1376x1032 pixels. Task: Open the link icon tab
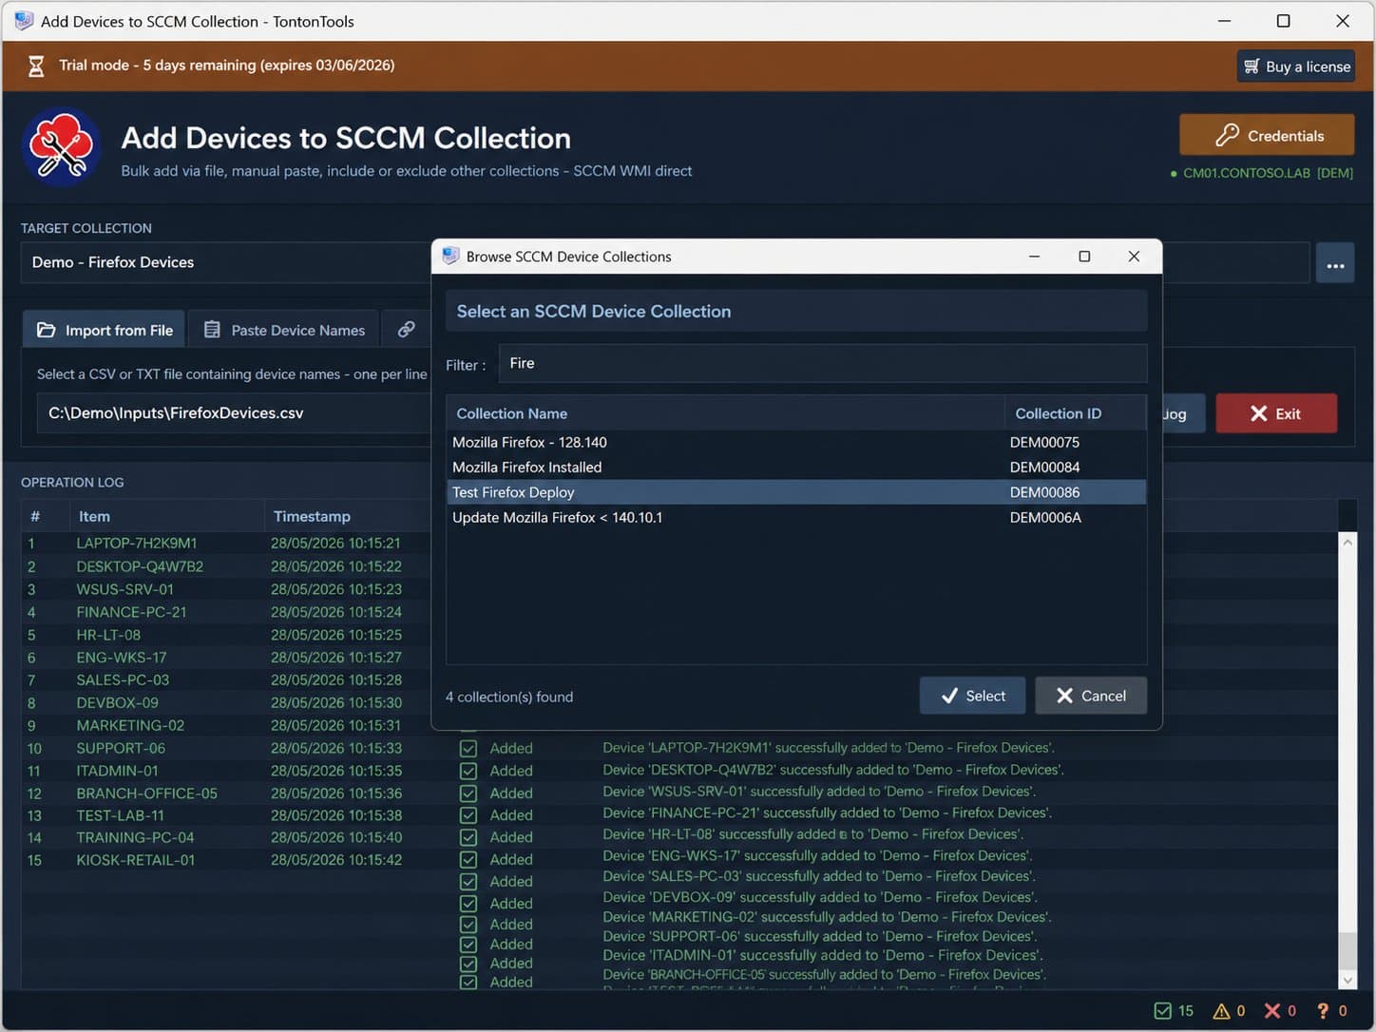tap(406, 329)
